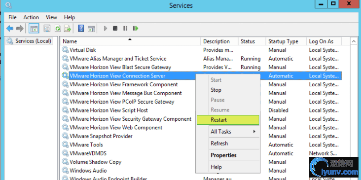
Task: Select Restart in the context menu
Action: pyautogui.click(x=228, y=120)
